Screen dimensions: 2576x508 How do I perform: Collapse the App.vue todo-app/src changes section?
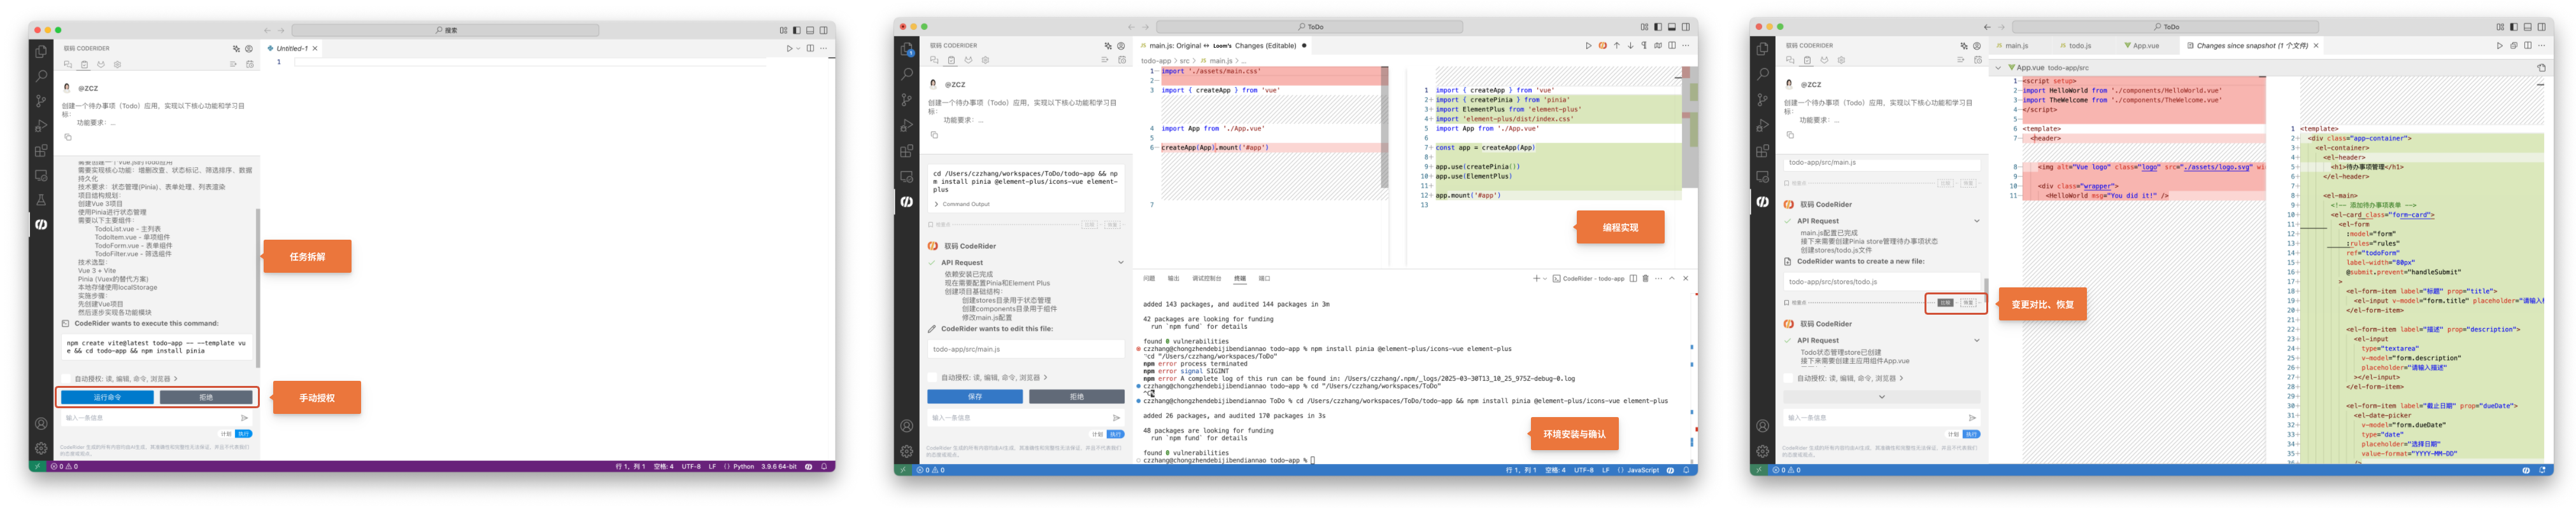[x=1998, y=68]
